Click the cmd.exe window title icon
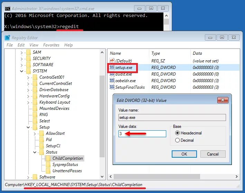The height and width of the screenshot is (193, 245). click(7, 9)
